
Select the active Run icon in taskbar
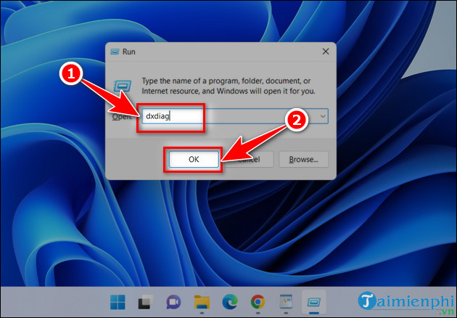(314, 301)
